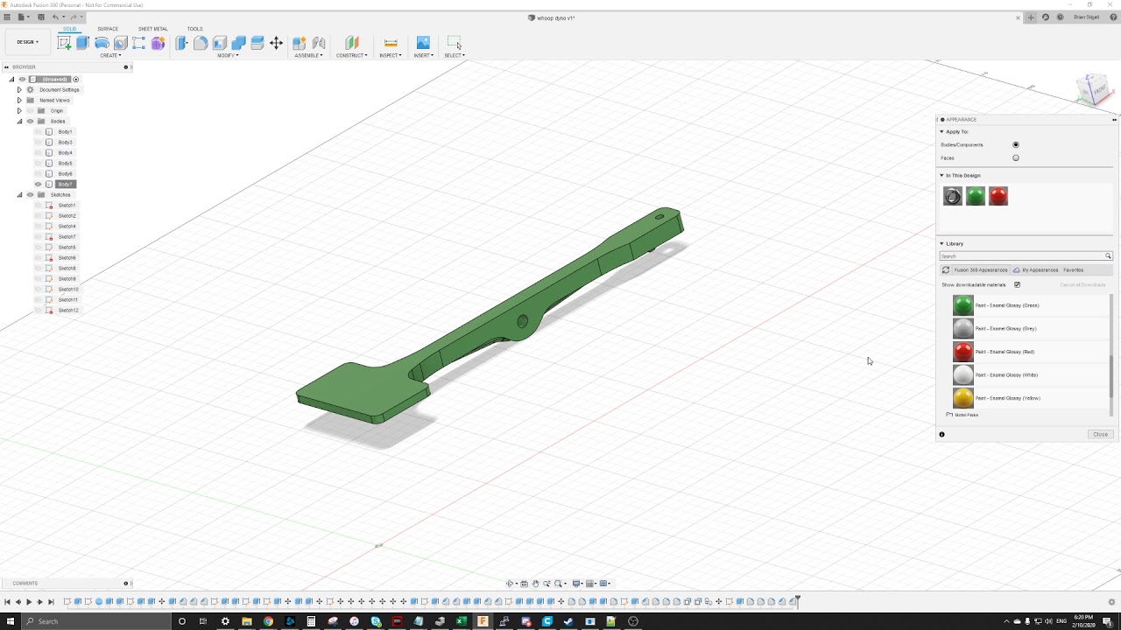
Task: Open the data panel grid icon
Action: [x=7, y=17]
